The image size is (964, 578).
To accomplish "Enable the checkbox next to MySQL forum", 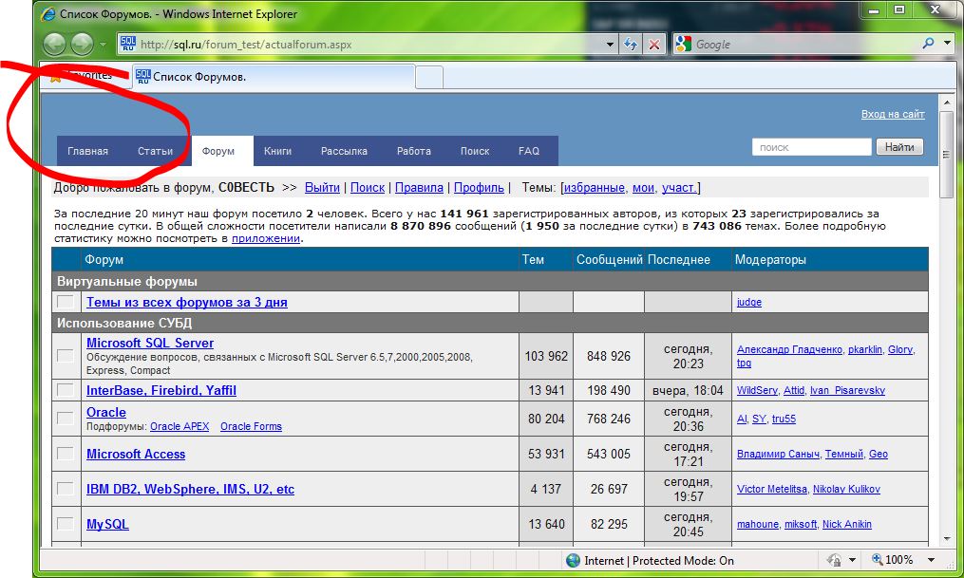I will pyautogui.click(x=66, y=524).
